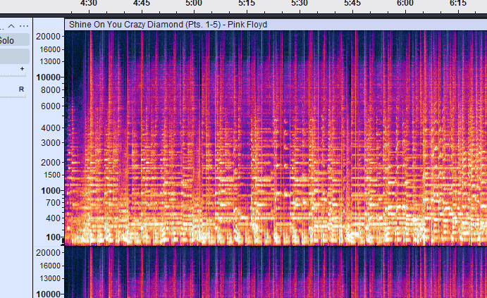Click the 700 label on the frequency scale

coord(53,203)
